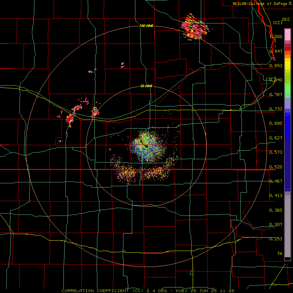293x293 pixels.
Task: Select the 0.520 legend value
Action: coord(276,167)
